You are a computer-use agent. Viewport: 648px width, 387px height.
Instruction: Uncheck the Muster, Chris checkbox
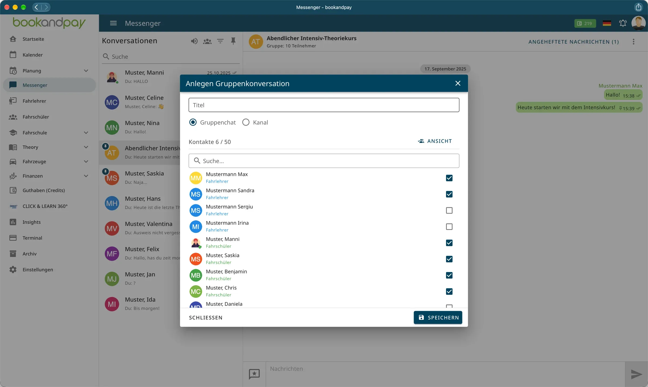pyautogui.click(x=449, y=291)
